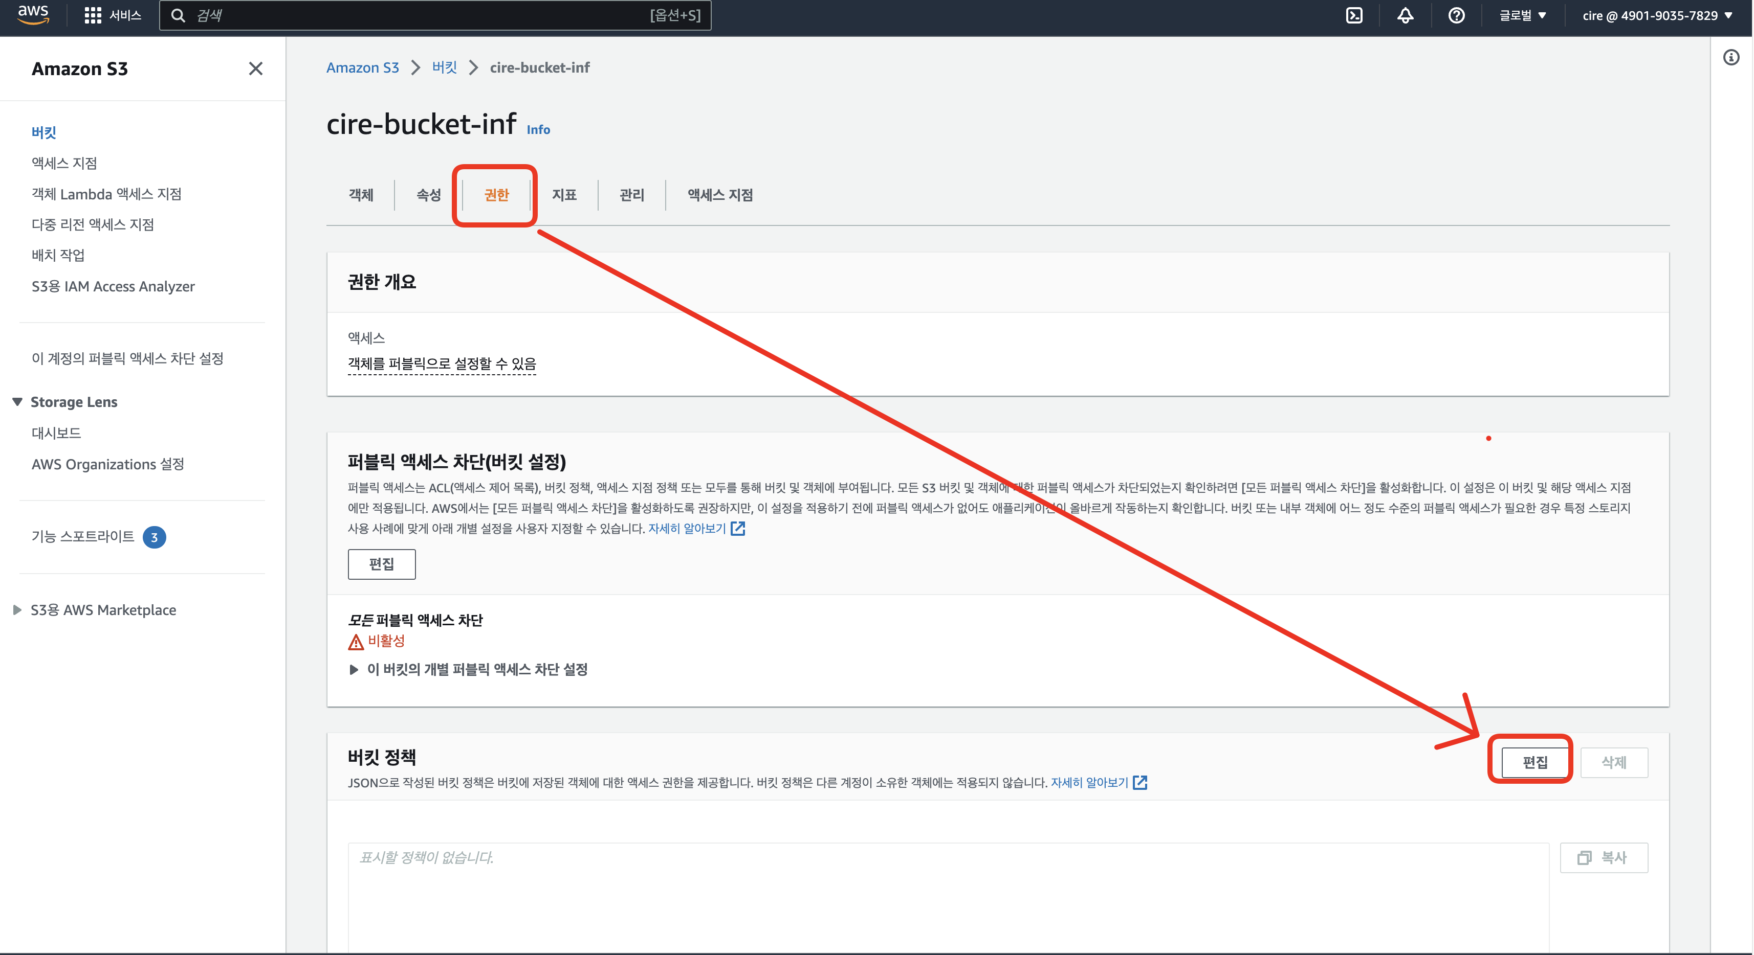Collapse the Storage Lens section
Screen dimensions: 1754x955
[x=18, y=402]
